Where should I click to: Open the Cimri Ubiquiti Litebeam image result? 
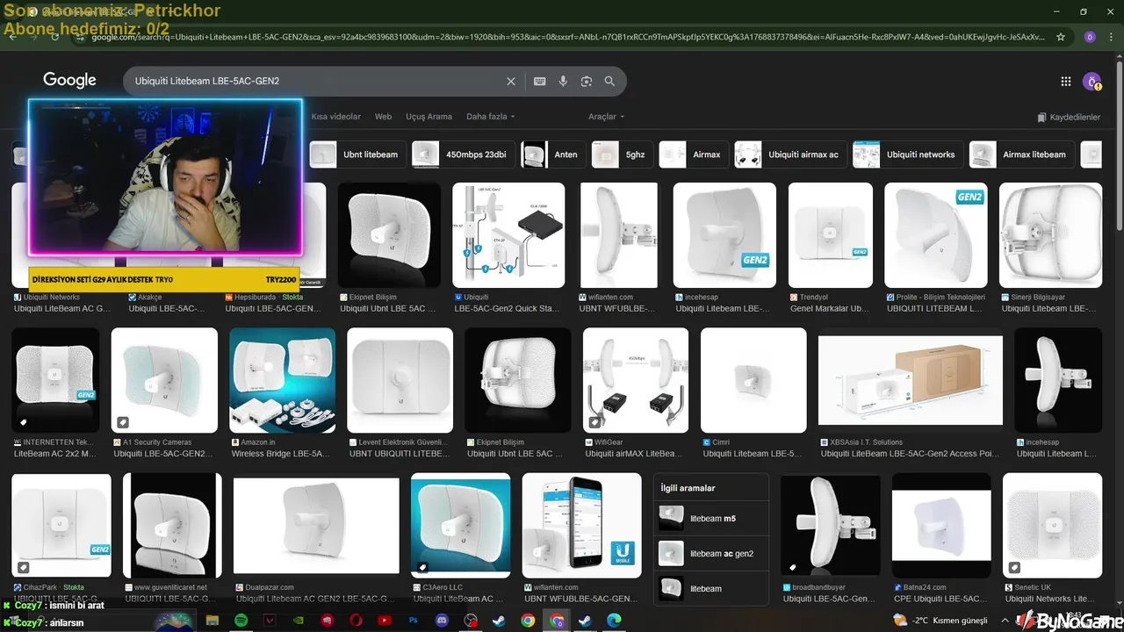[753, 380]
